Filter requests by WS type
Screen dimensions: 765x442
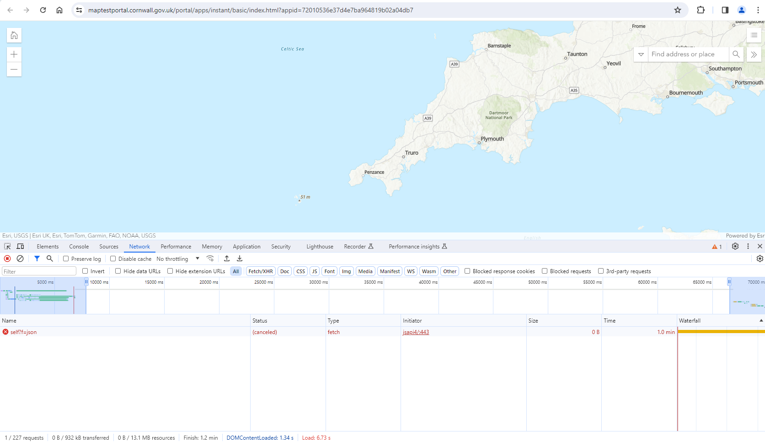(411, 271)
